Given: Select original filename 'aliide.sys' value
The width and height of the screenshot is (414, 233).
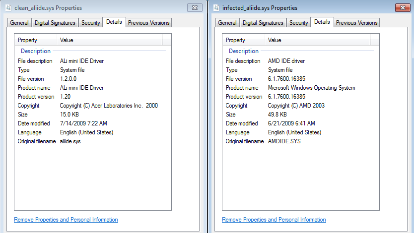Looking at the screenshot, I should 70,141.
